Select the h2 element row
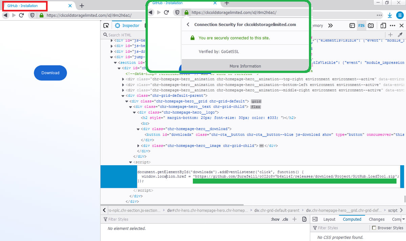Screen dimensions: 406x241 pyautogui.click(x=253, y=118)
